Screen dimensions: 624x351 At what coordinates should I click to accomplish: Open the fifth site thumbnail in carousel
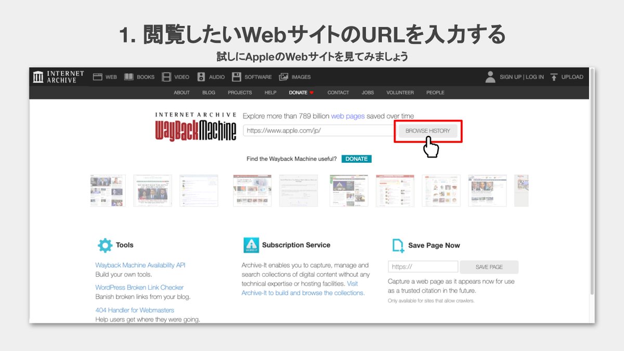point(298,191)
